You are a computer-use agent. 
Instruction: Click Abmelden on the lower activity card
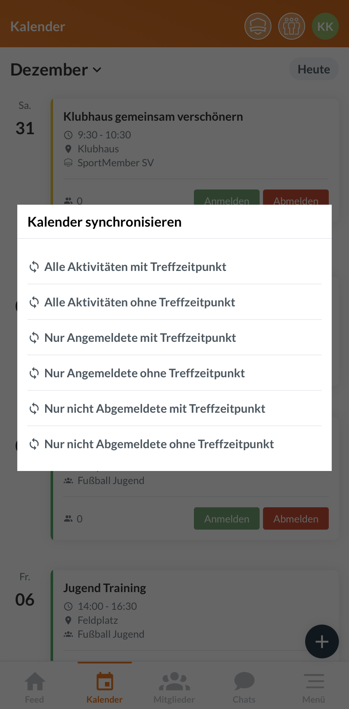(295, 518)
